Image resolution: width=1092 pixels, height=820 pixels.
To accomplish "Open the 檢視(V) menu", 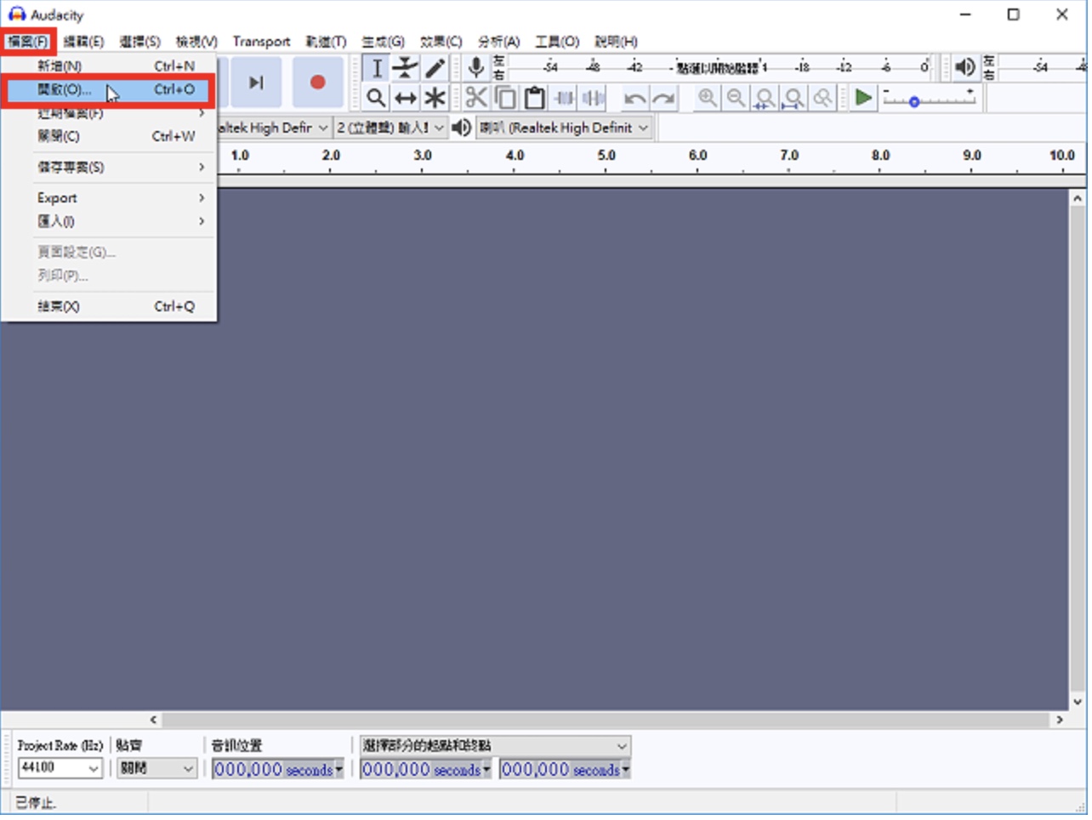I will (196, 42).
